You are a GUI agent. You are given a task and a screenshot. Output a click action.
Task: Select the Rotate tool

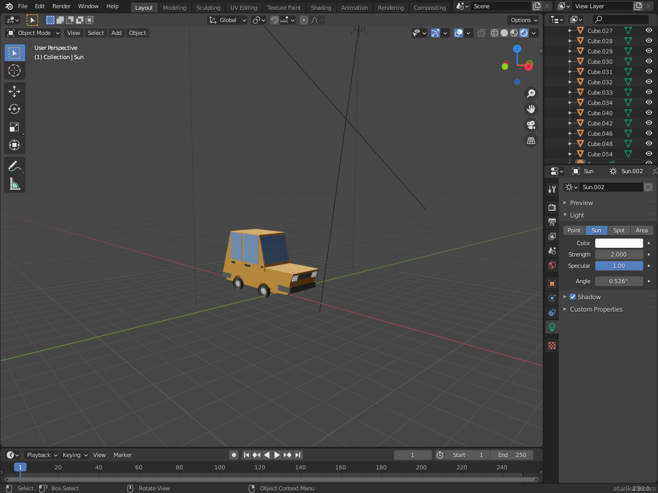pyautogui.click(x=14, y=109)
